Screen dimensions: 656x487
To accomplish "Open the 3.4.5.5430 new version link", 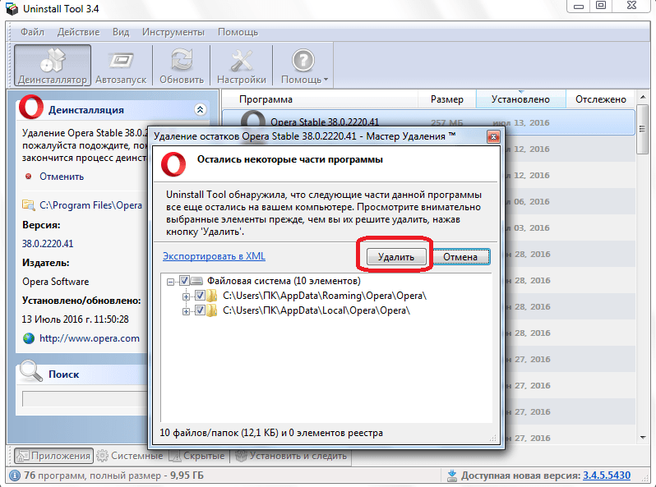I will click(607, 476).
